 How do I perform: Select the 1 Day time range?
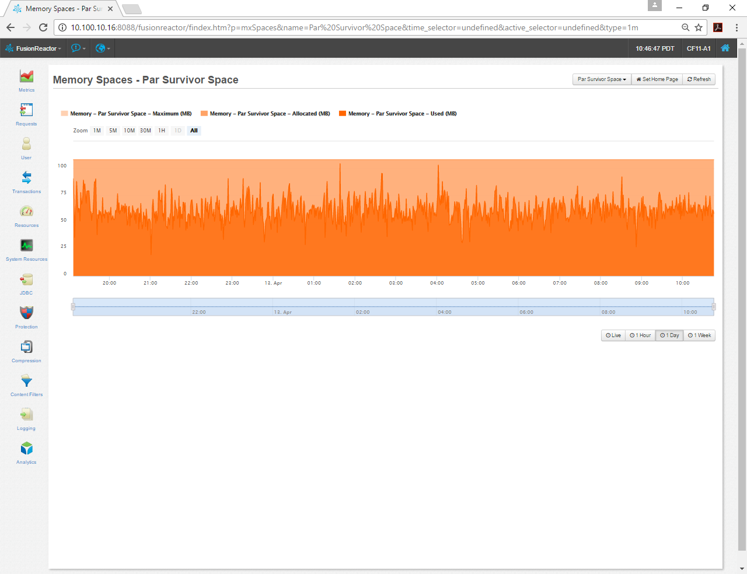pos(669,335)
